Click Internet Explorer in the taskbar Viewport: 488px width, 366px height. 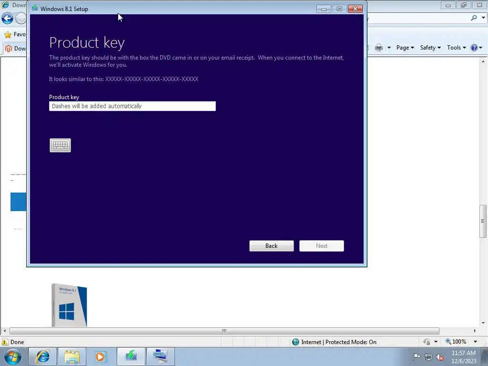42,356
